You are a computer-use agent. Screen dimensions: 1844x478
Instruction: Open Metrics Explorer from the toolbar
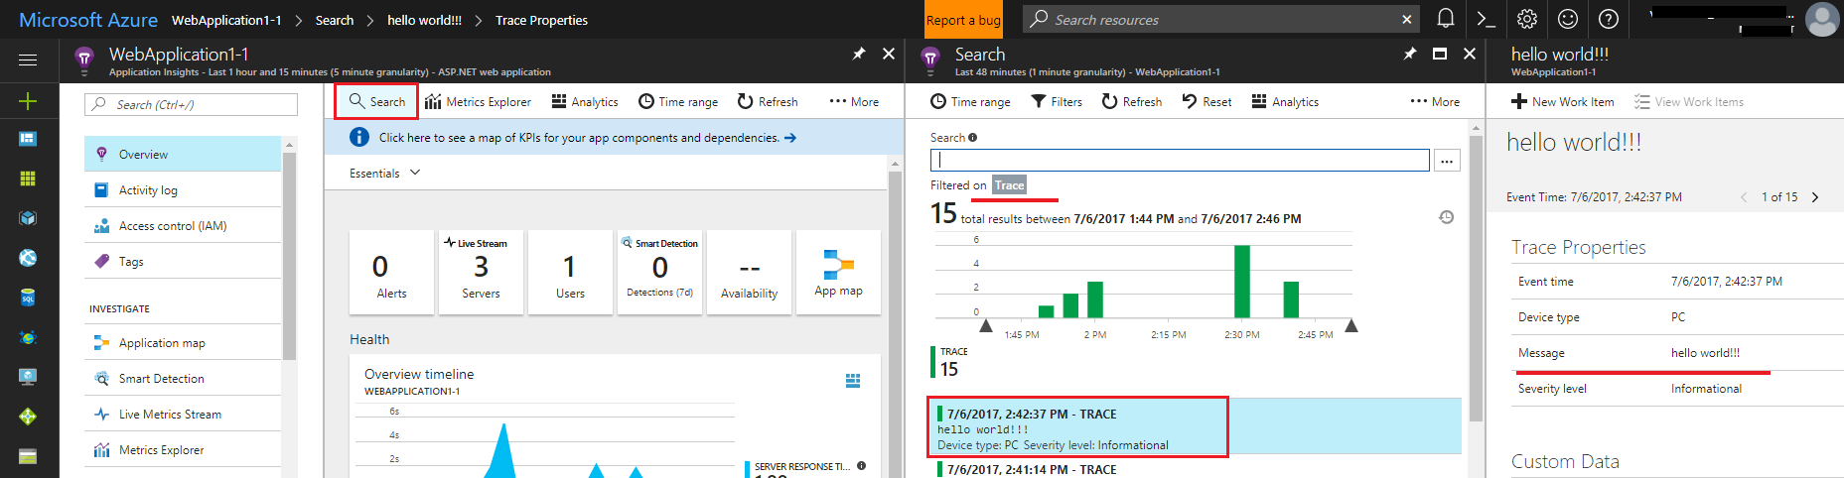click(x=478, y=101)
